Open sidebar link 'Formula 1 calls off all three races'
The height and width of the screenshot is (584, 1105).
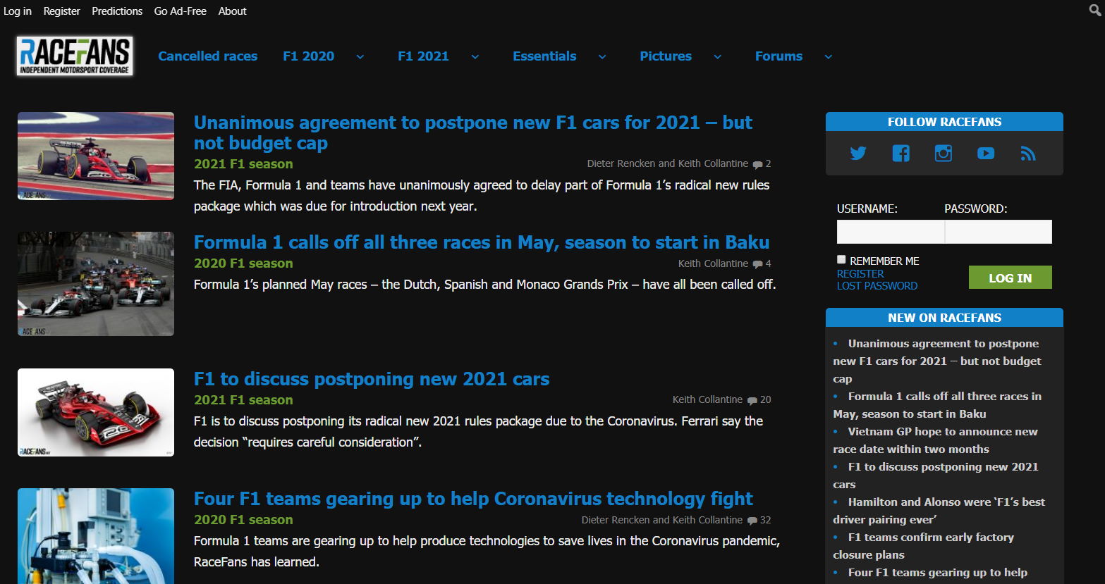pyautogui.click(x=937, y=405)
